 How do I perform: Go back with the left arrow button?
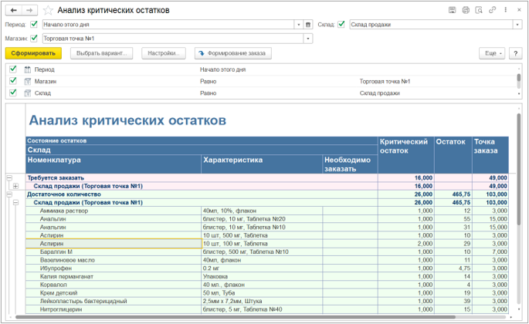(x=13, y=11)
